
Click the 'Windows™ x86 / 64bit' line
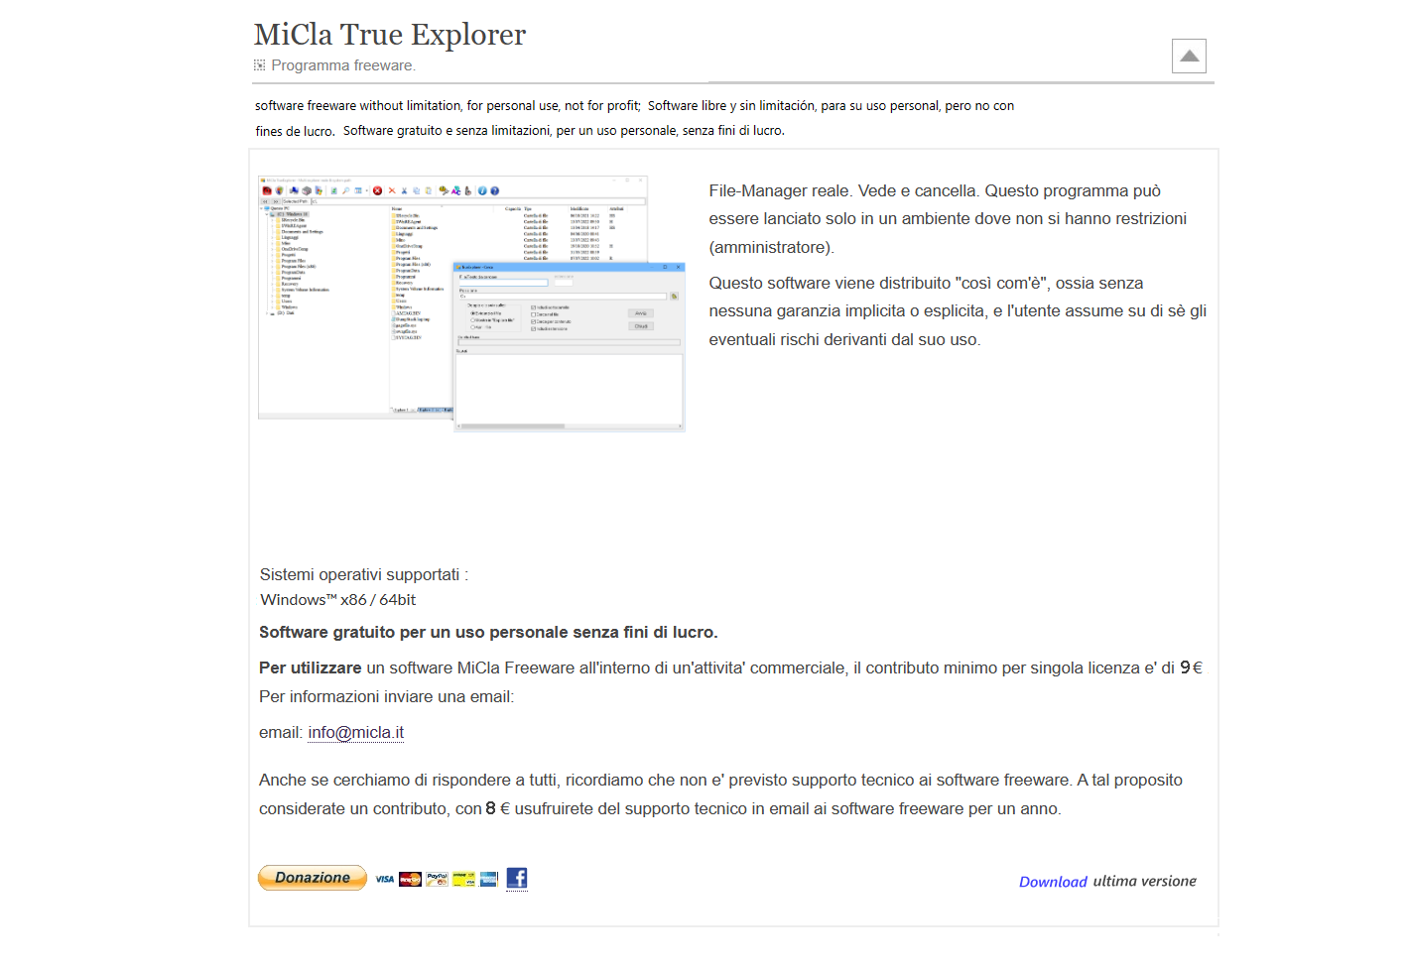click(337, 600)
